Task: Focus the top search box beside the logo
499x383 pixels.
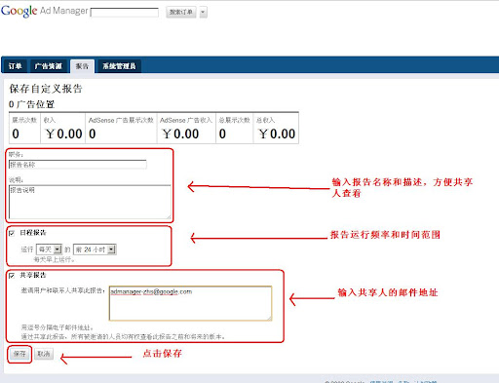Action: pos(125,13)
